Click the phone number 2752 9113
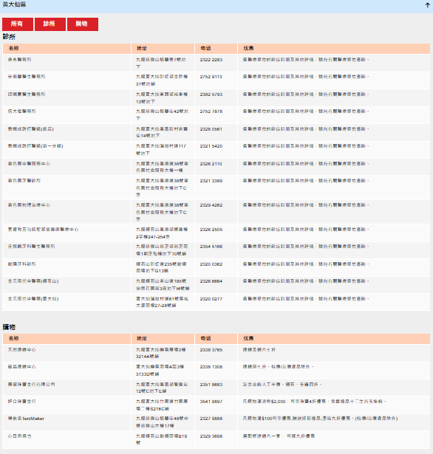The width and height of the screenshot is (433, 454). coord(211,77)
